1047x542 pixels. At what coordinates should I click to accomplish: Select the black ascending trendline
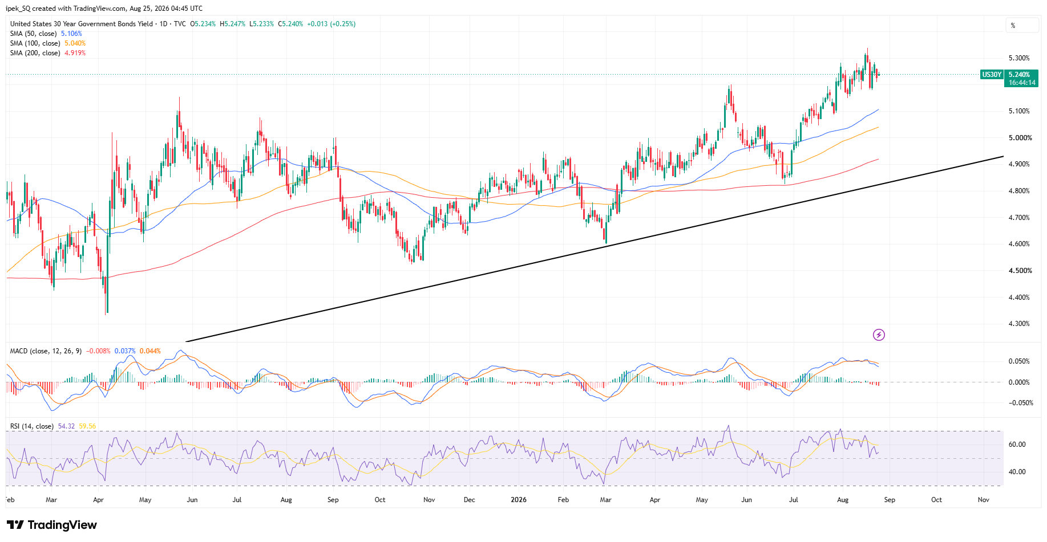click(x=595, y=249)
